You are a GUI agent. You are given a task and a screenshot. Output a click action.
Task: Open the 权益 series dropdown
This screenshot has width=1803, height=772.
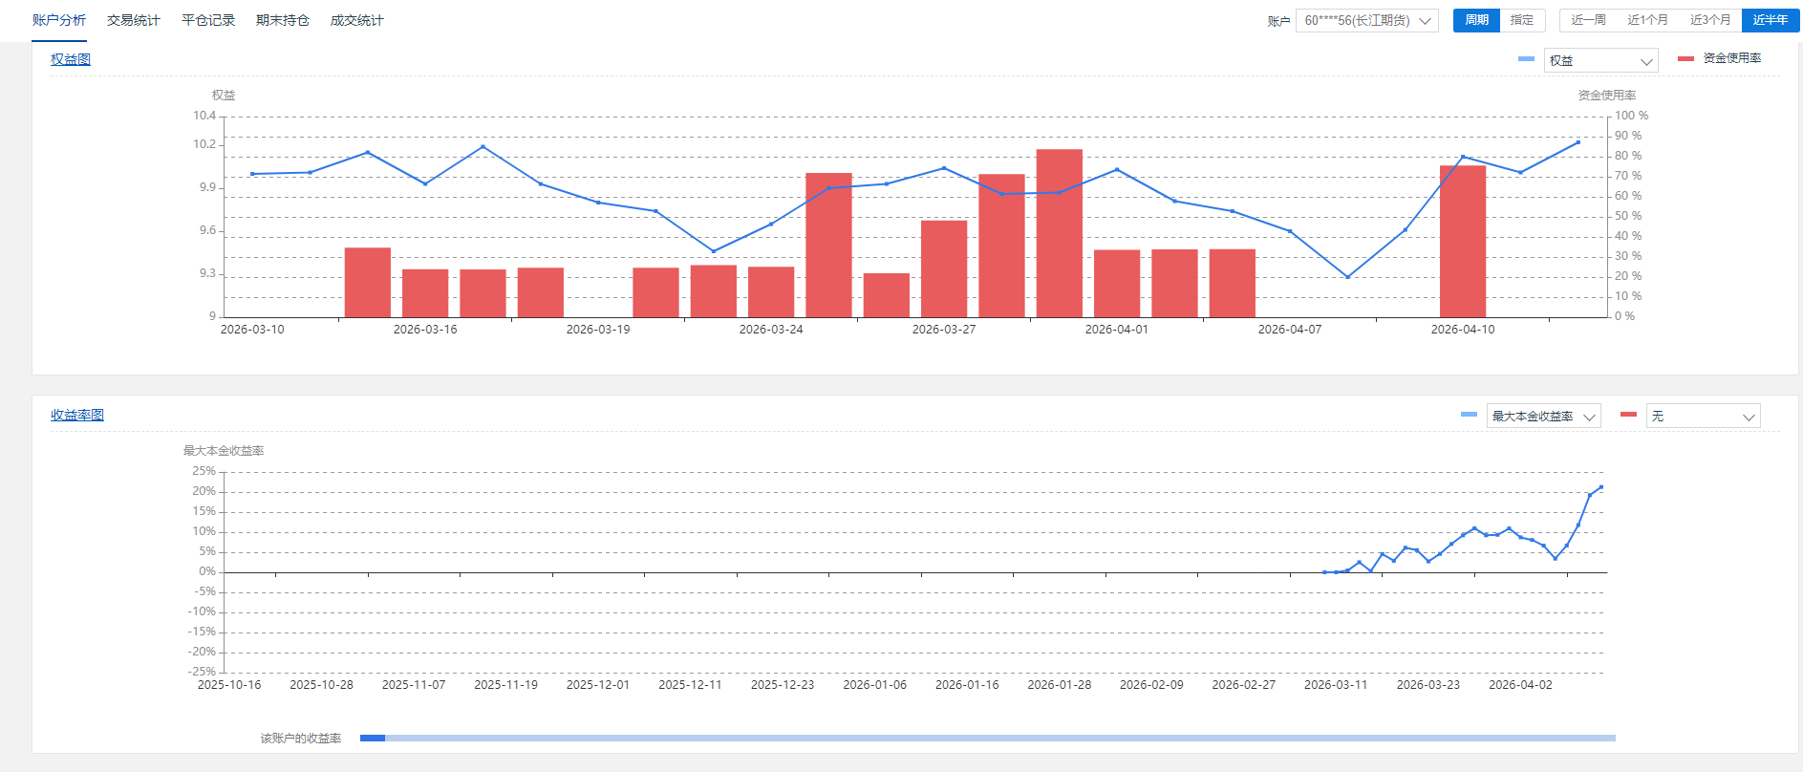tap(1600, 60)
